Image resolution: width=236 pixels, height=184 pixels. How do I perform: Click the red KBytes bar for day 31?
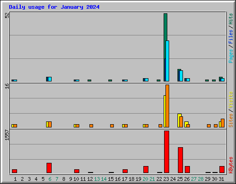222,170
